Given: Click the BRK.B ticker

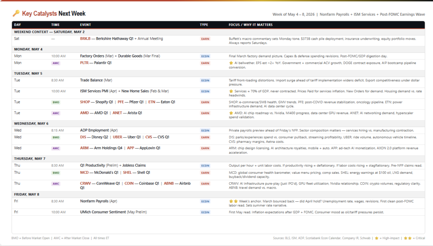Looking at the screenshot, I should point(85,38).
